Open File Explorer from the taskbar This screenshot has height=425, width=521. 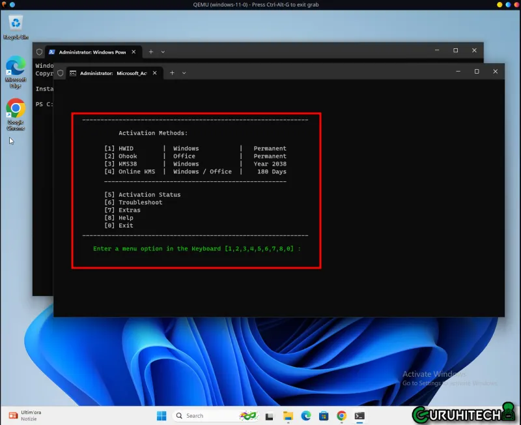[288, 416]
